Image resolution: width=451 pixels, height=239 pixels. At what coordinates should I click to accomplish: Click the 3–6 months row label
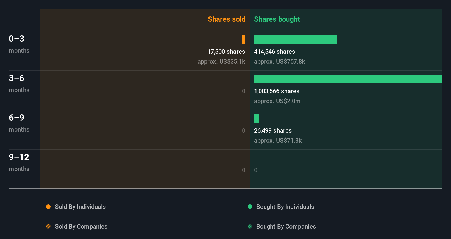pyautogui.click(x=19, y=83)
